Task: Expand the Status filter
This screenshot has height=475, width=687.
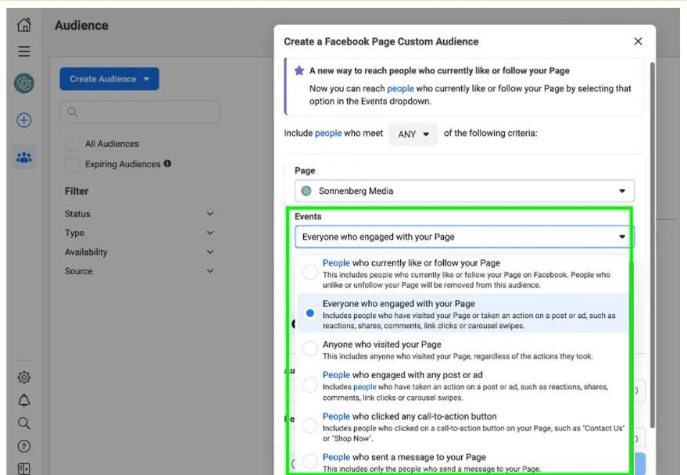Action: click(139, 213)
